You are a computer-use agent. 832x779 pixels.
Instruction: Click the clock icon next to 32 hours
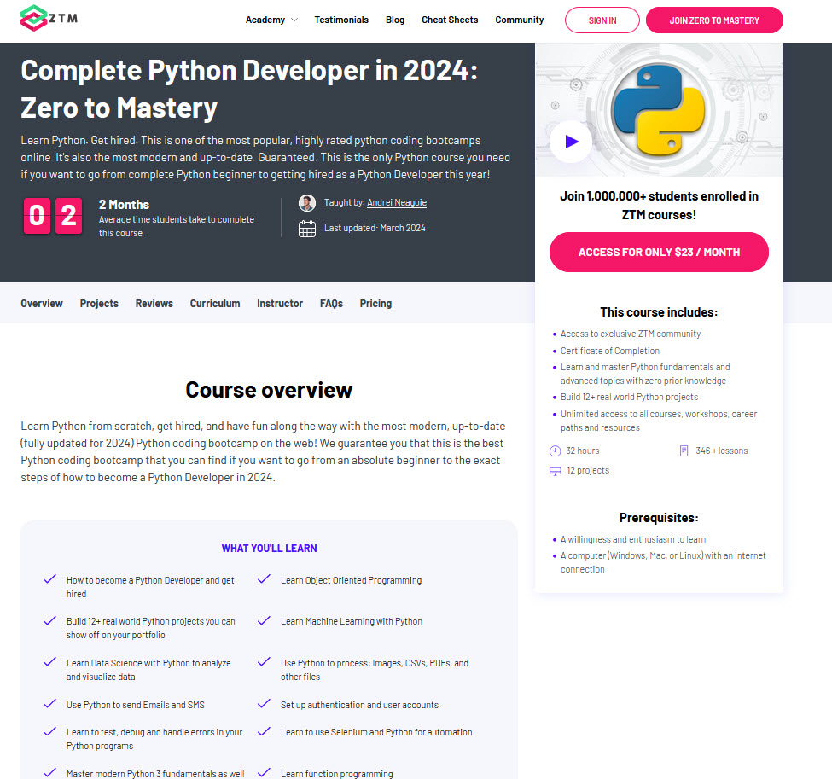[555, 451]
